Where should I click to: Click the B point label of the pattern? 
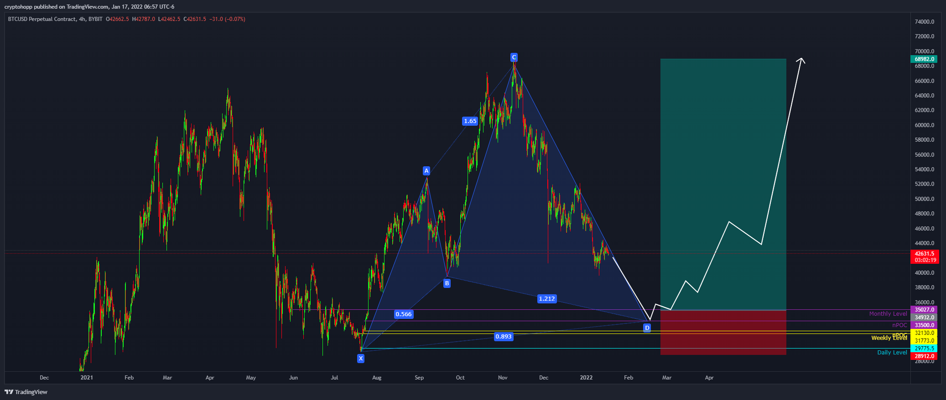[447, 283]
